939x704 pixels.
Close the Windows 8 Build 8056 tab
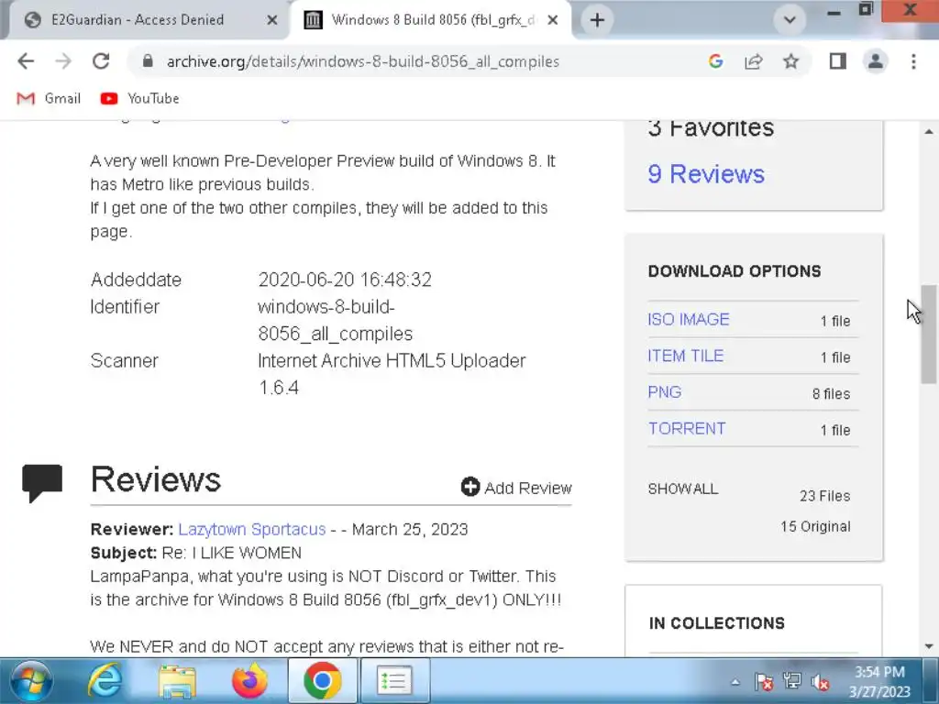553,20
